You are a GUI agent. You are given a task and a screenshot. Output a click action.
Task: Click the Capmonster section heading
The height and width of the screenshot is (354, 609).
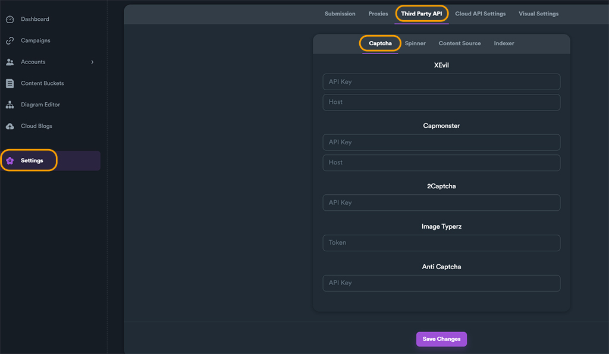[x=441, y=126]
